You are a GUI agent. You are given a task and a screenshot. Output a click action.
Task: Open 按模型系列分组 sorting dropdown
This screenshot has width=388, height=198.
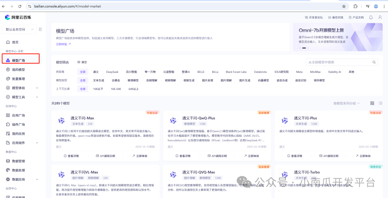[346, 103]
